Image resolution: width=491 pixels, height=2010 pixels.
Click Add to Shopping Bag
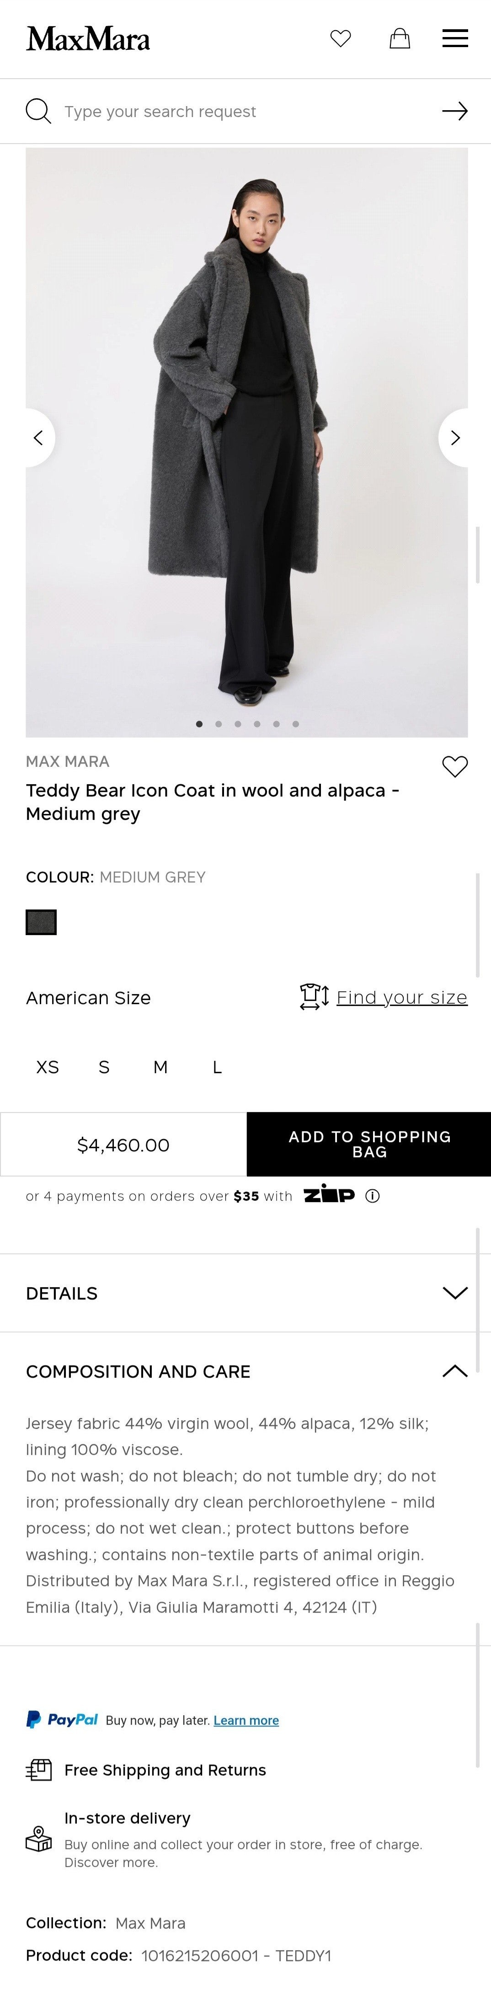coord(369,1144)
